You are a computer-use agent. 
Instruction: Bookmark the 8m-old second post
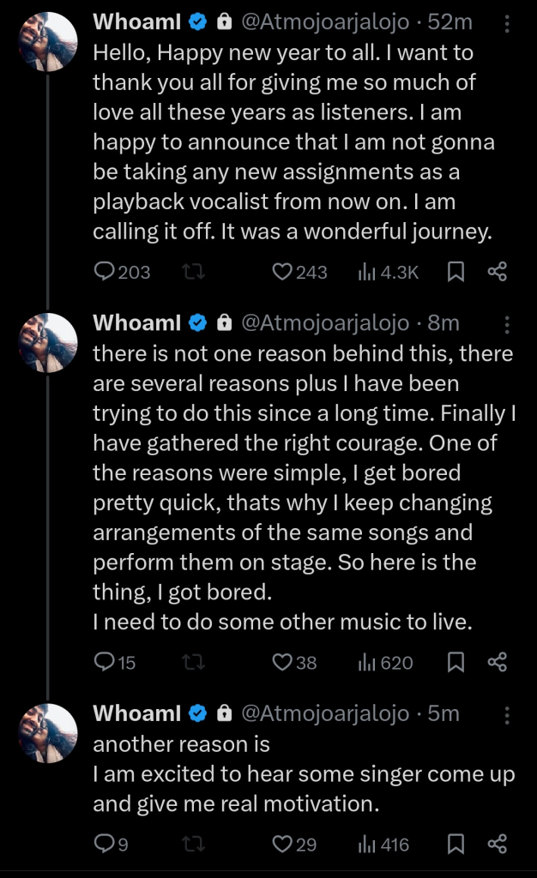point(456,662)
